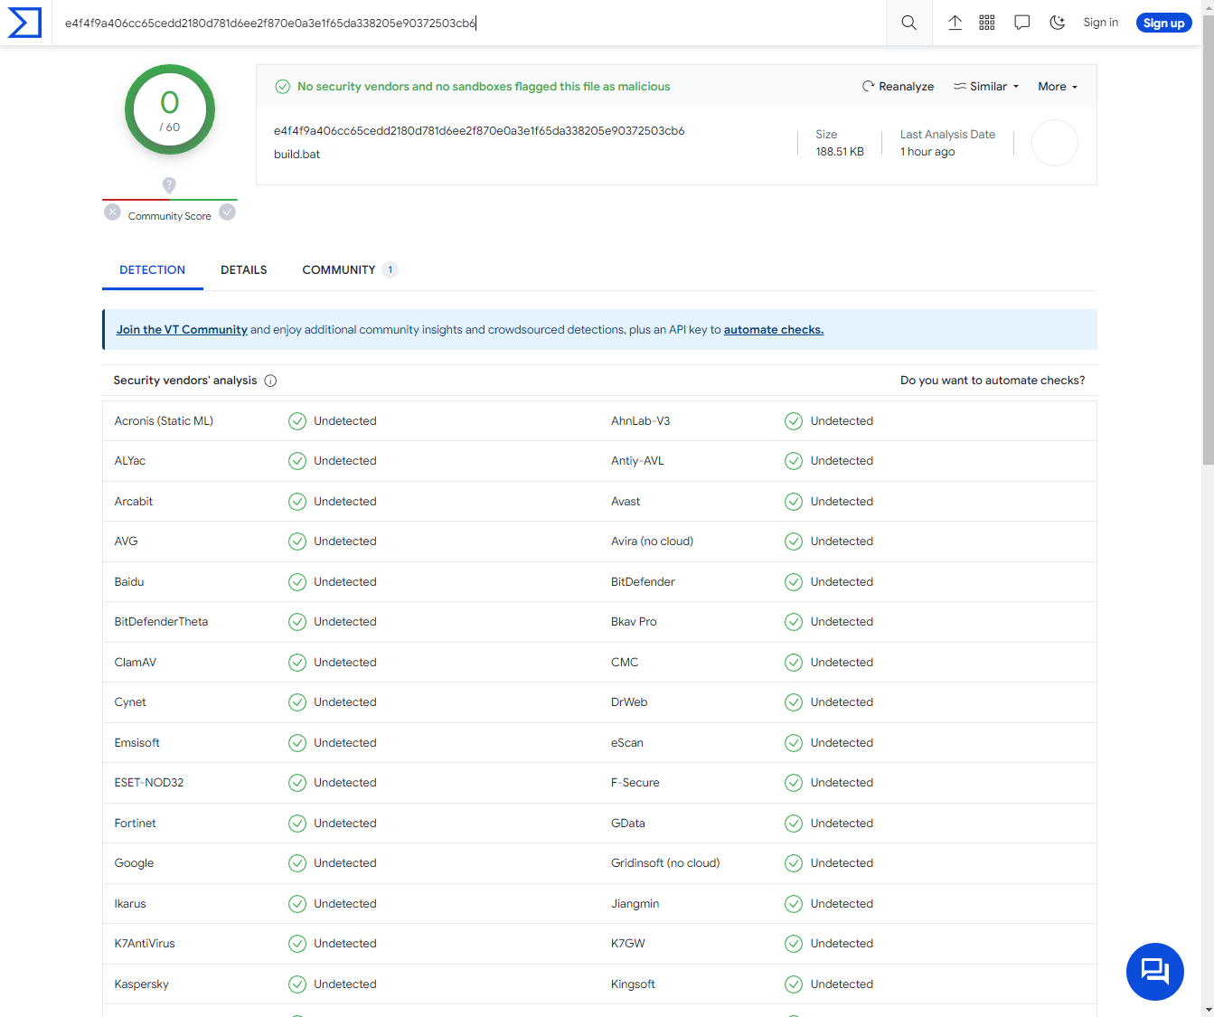The height and width of the screenshot is (1017, 1214).
Task: Click the search magnifier icon
Action: point(908,23)
